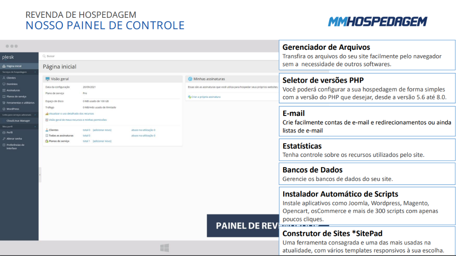Click the E-mail feature heading
The height and width of the screenshot is (256, 456).
click(293, 113)
